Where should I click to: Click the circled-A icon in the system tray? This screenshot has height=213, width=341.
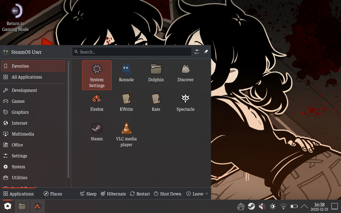pos(241,206)
